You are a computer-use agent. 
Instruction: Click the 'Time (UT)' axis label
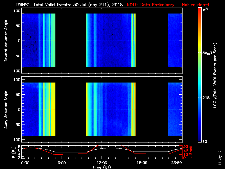click(x=102, y=167)
